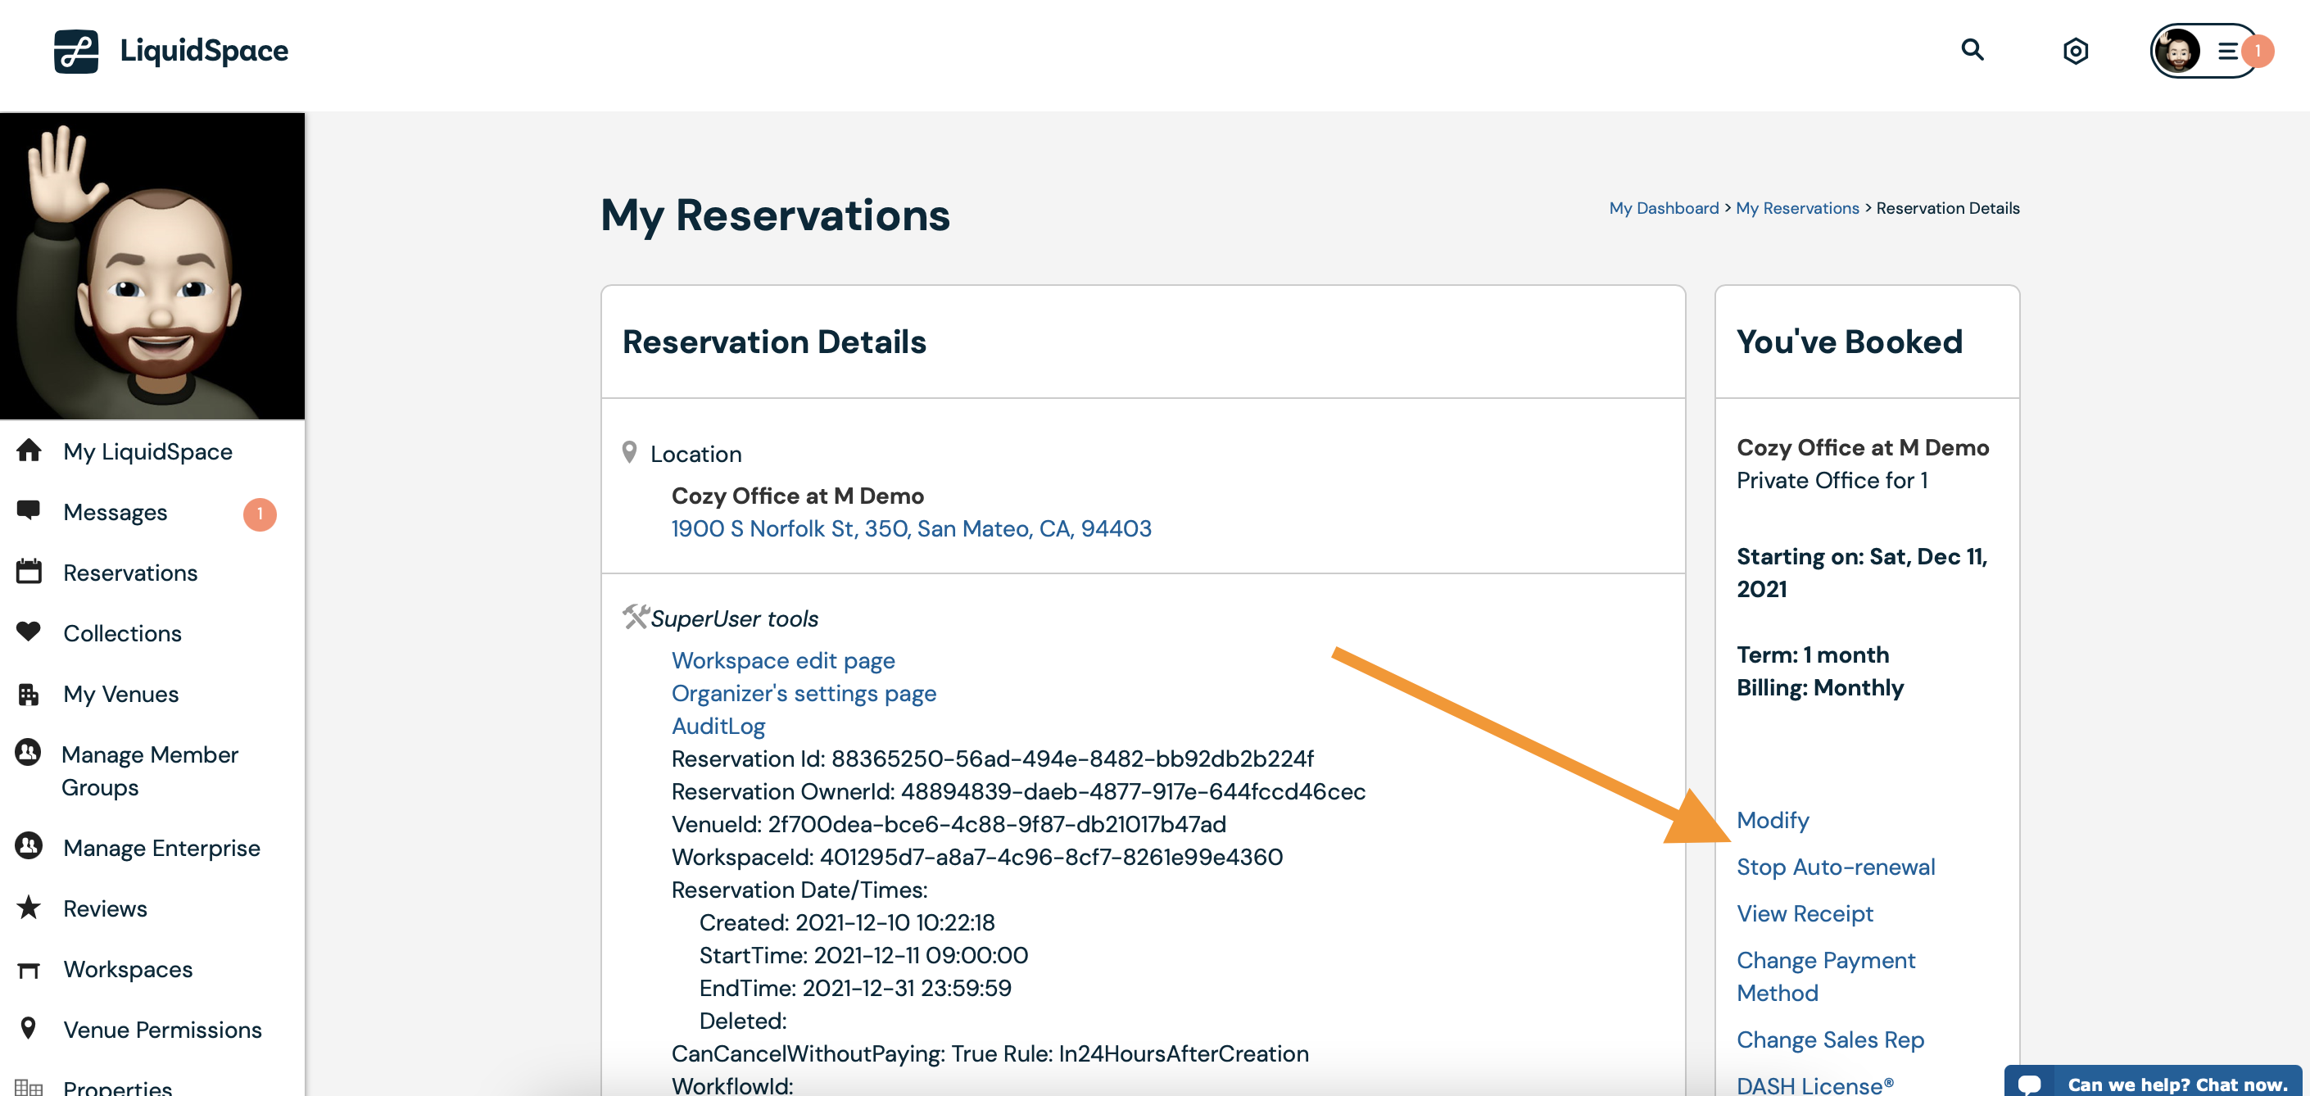Open Messages from the sidebar
This screenshot has height=1096, width=2310.
[x=115, y=513]
